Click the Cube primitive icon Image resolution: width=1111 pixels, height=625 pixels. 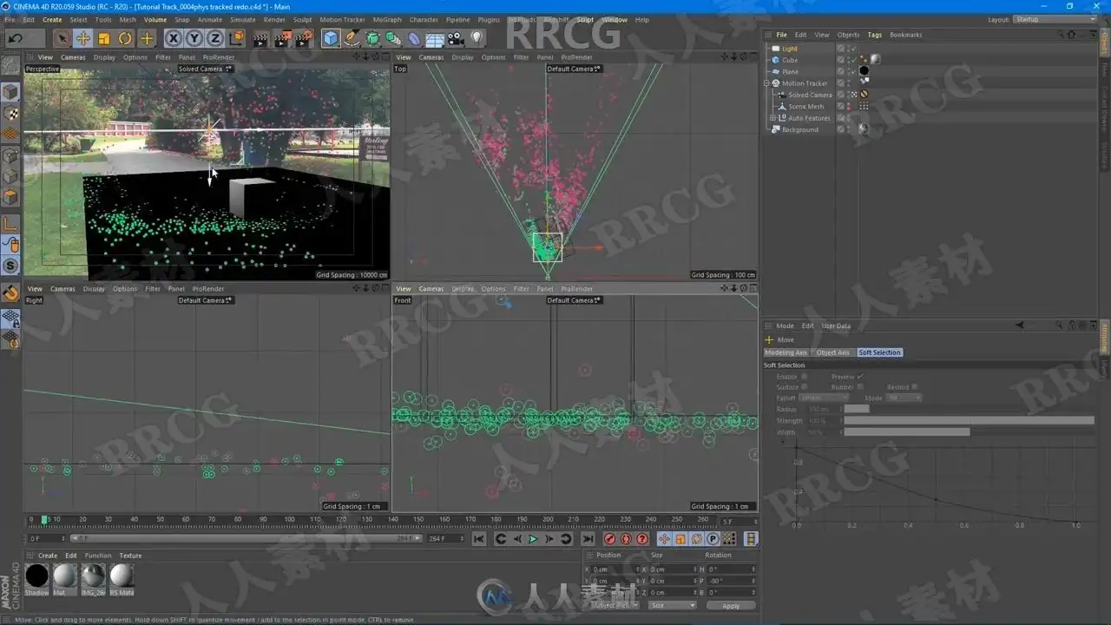pyautogui.click(x=331, y=38)
